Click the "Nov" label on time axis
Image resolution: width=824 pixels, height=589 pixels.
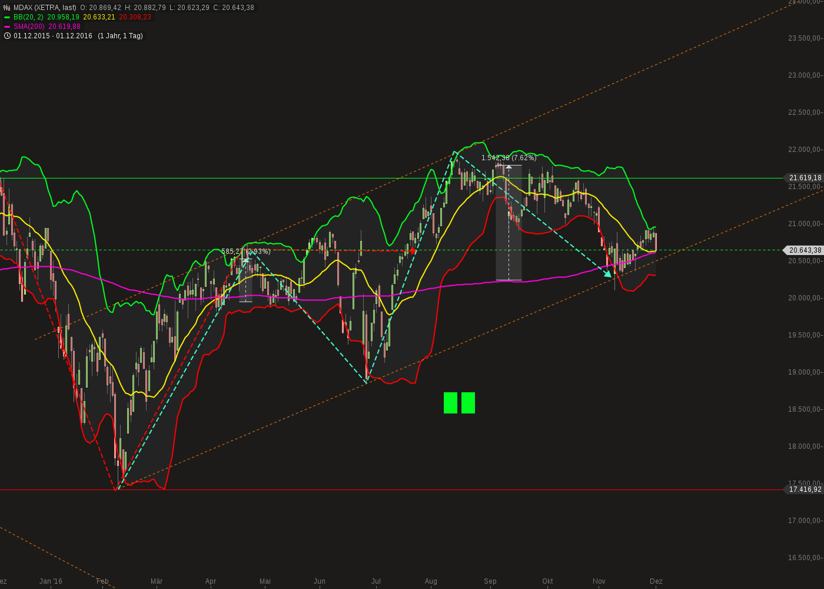coord(599,581)
